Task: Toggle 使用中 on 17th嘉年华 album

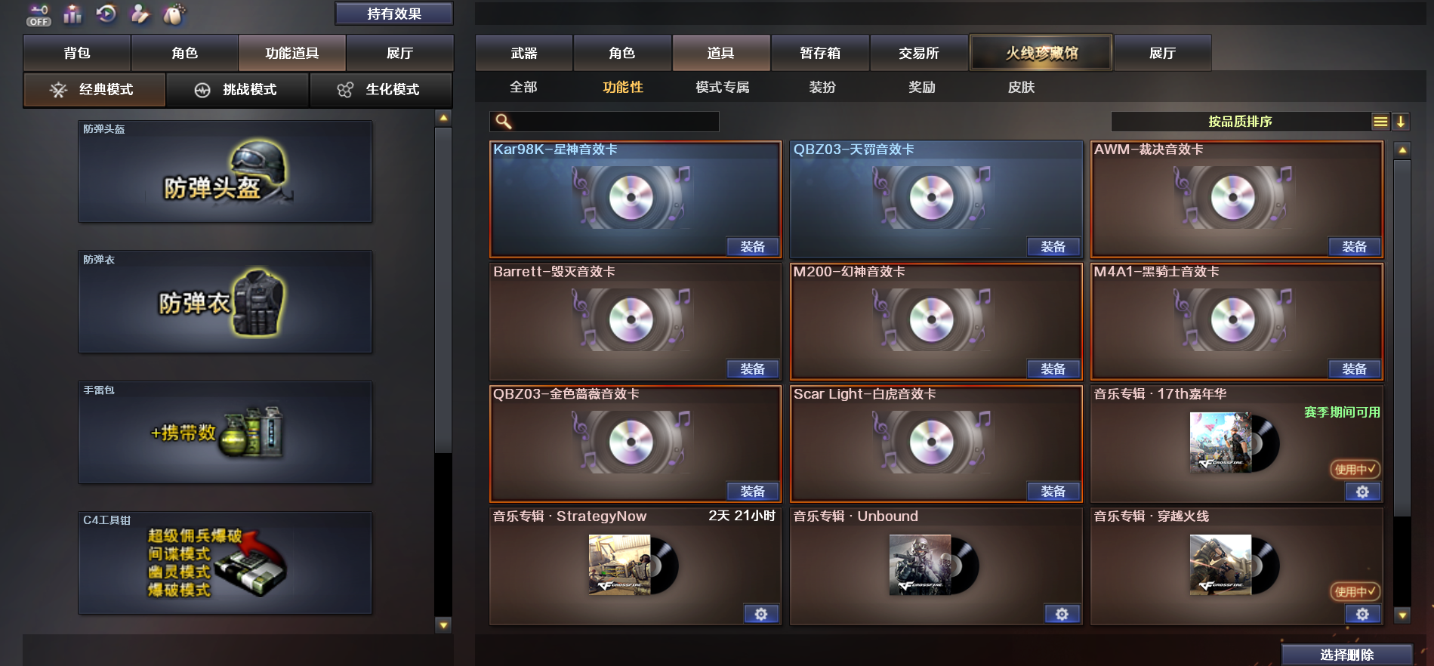Action: (1355, 469)
